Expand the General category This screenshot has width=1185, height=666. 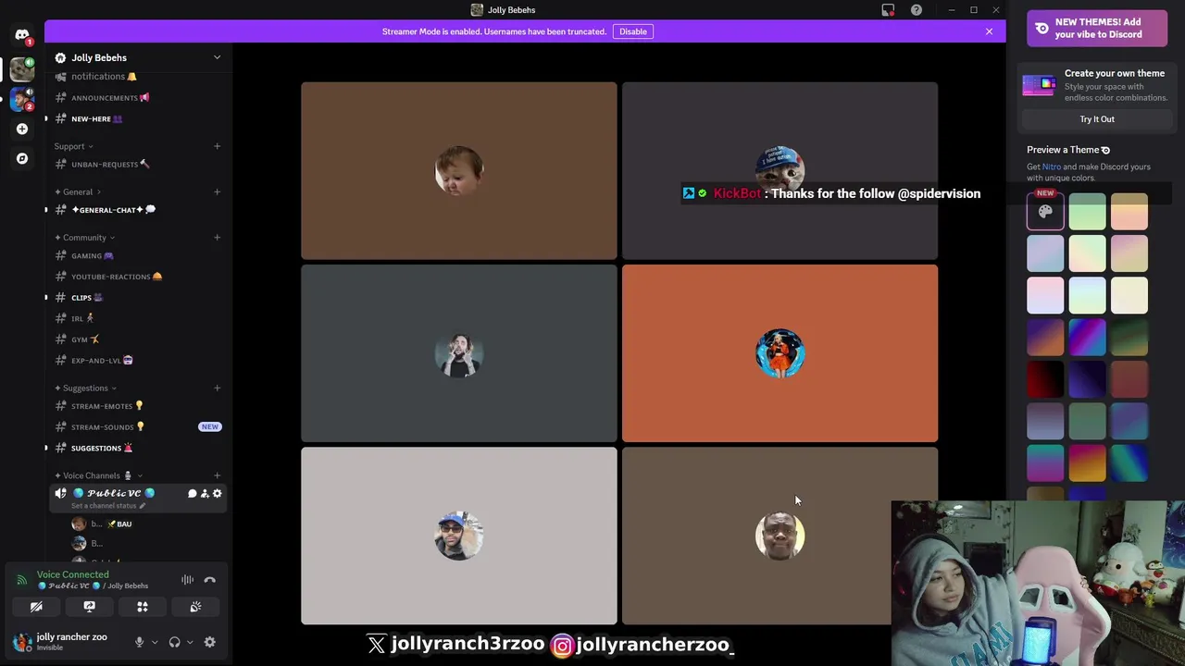[x=77, y=192]
